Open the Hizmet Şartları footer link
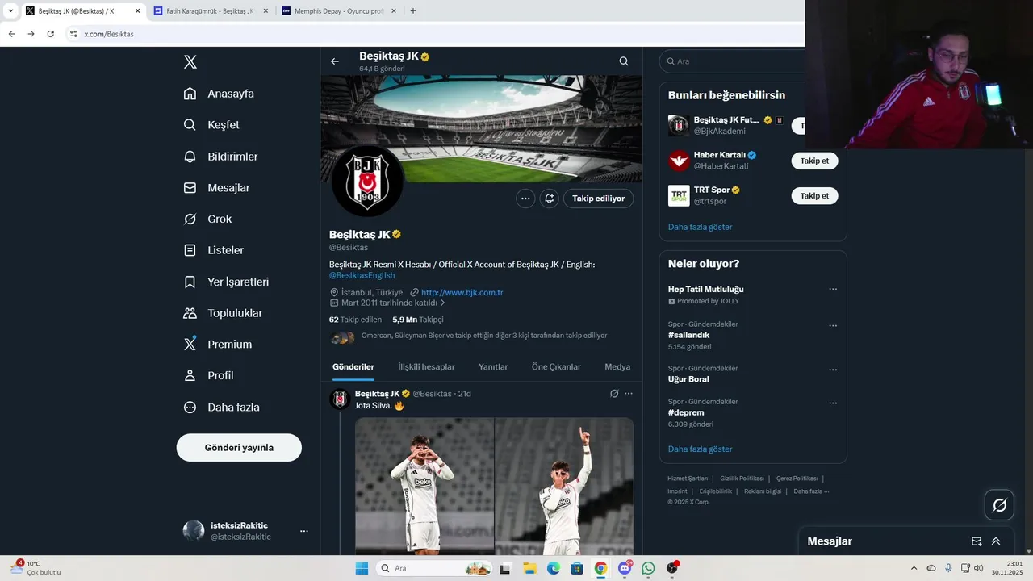1033x581 pixels. click(x=688, y=479)
